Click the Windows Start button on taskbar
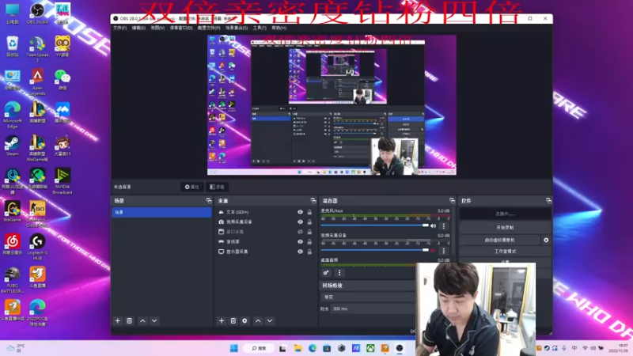Screen dimensions: 633x356 click(x=233, y=348)
